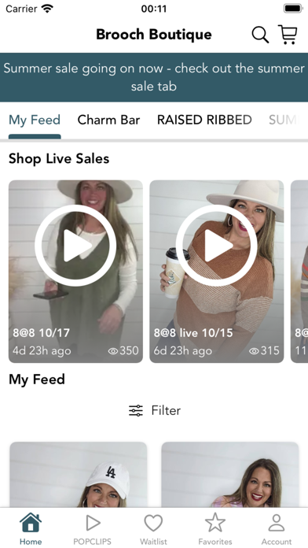Tap the 350 views eye icon
308x548 pixels.
(x=113, y=351)
